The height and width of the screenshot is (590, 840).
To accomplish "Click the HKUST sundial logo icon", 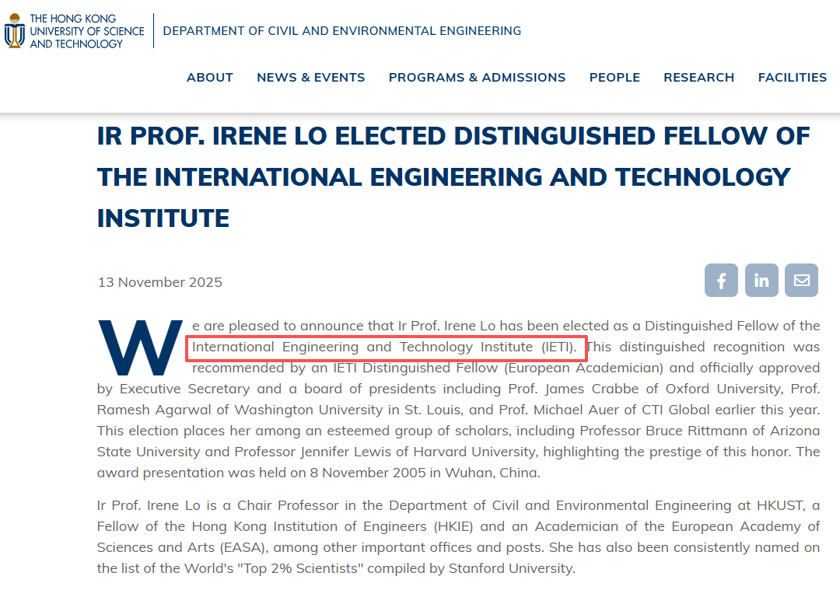I will (x=15, y=31).
